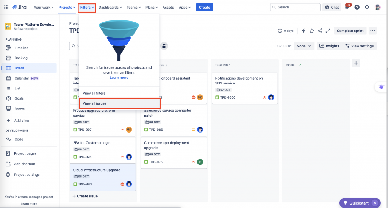
Task: Click the top Search field
Action: click(295, 7)
